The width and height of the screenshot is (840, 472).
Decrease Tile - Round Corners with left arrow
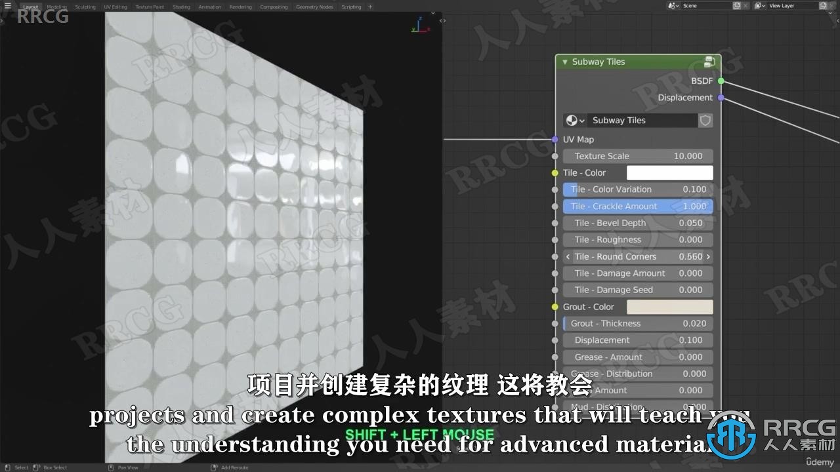coord(568,256)
